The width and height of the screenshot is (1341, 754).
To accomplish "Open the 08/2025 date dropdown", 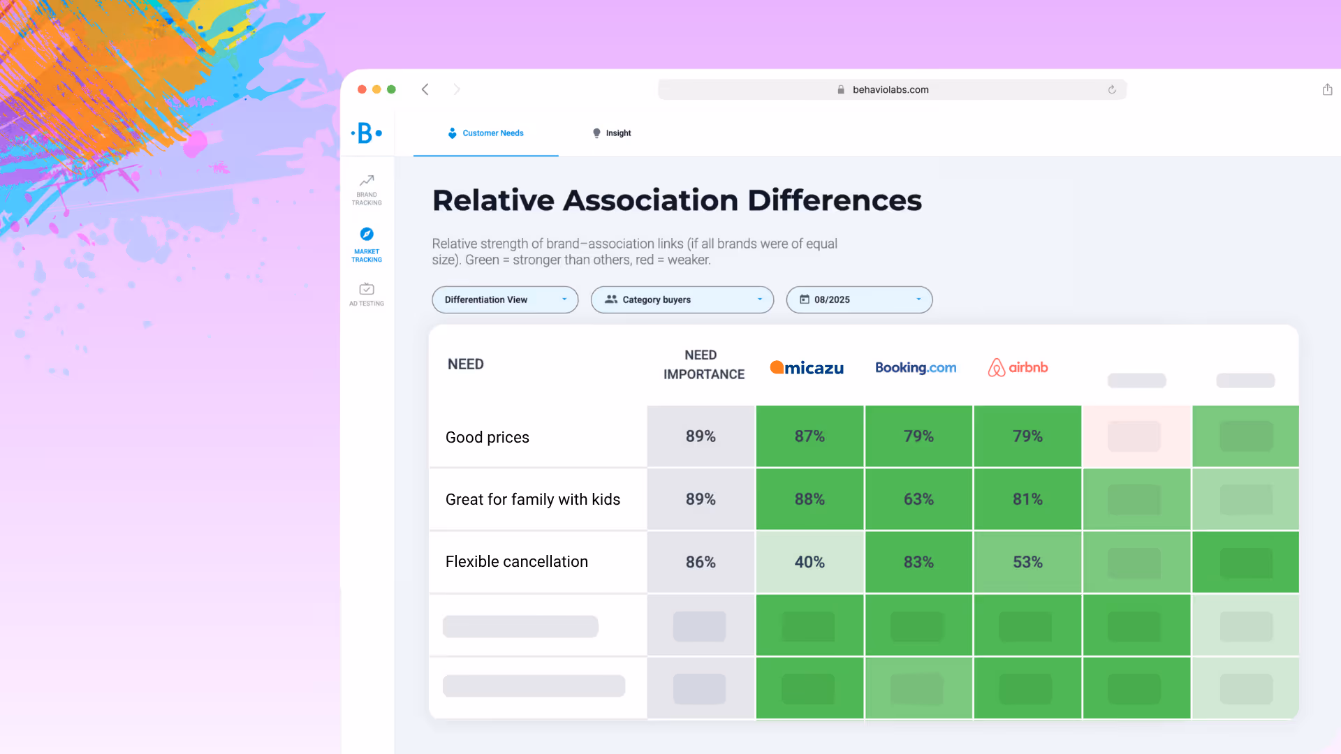I will tap(858, 300).
